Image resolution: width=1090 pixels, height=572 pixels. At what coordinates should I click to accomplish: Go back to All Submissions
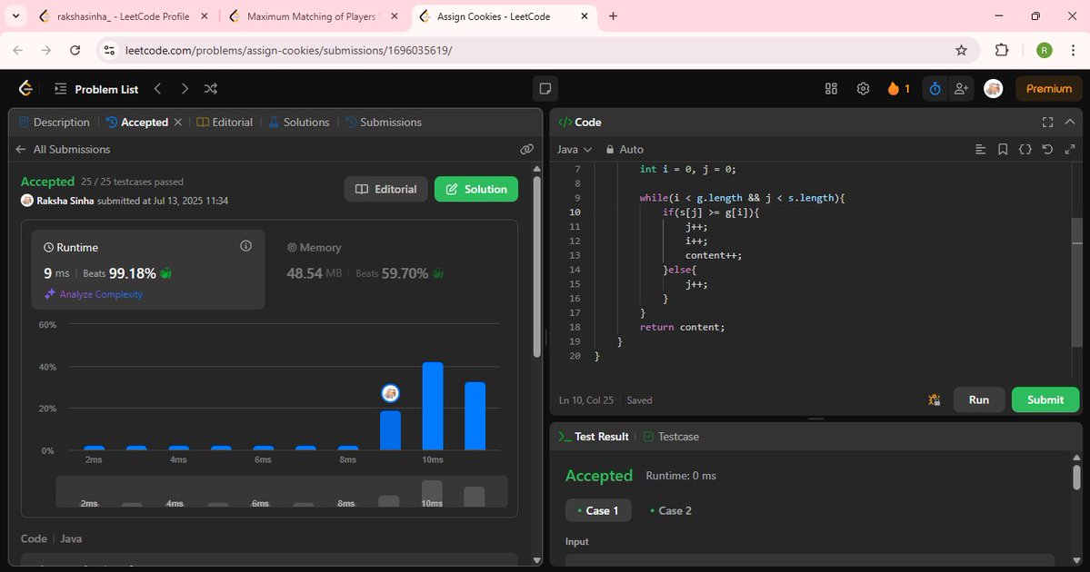click(63, 149)
